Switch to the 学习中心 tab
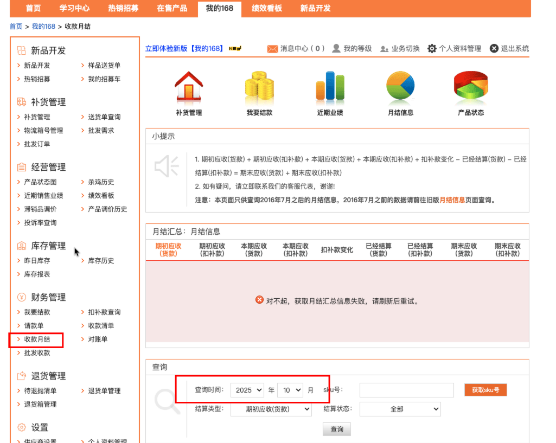This screenshot has height=443, width=556. pyautogui.click(x=74, y=8)
